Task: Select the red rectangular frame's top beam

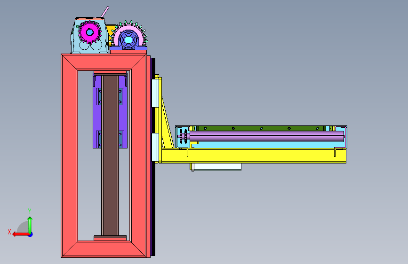Action: 104,62
